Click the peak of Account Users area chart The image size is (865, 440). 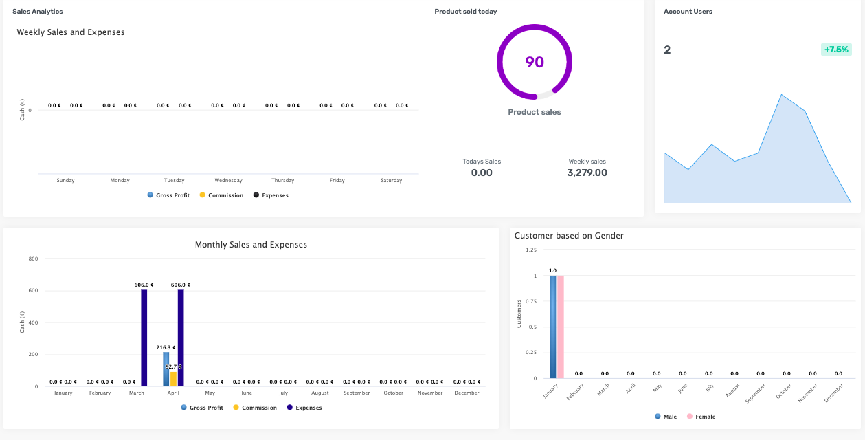pos(781,95)
